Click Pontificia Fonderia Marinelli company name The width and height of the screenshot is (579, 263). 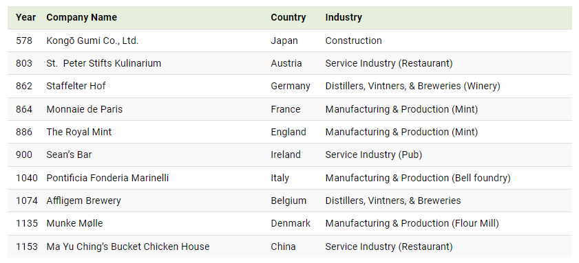(107, 178)
